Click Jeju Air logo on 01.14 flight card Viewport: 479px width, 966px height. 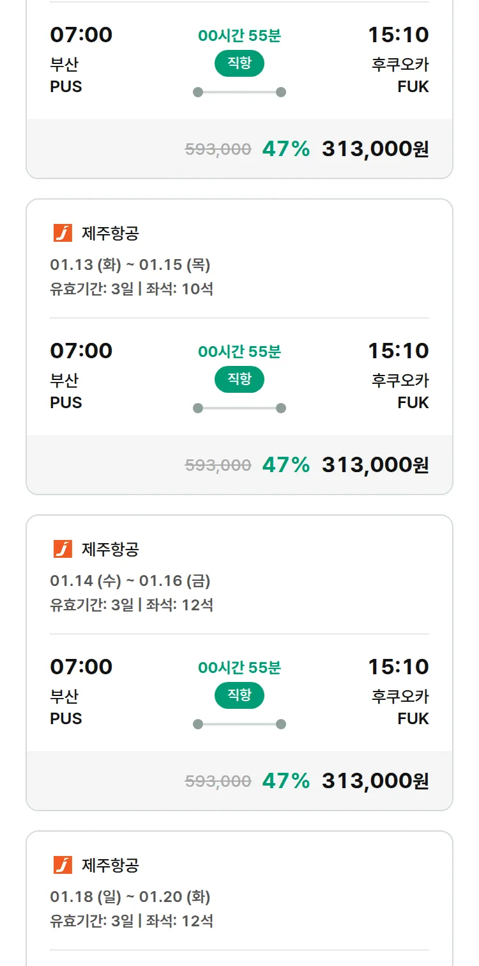tap(63, 549)
